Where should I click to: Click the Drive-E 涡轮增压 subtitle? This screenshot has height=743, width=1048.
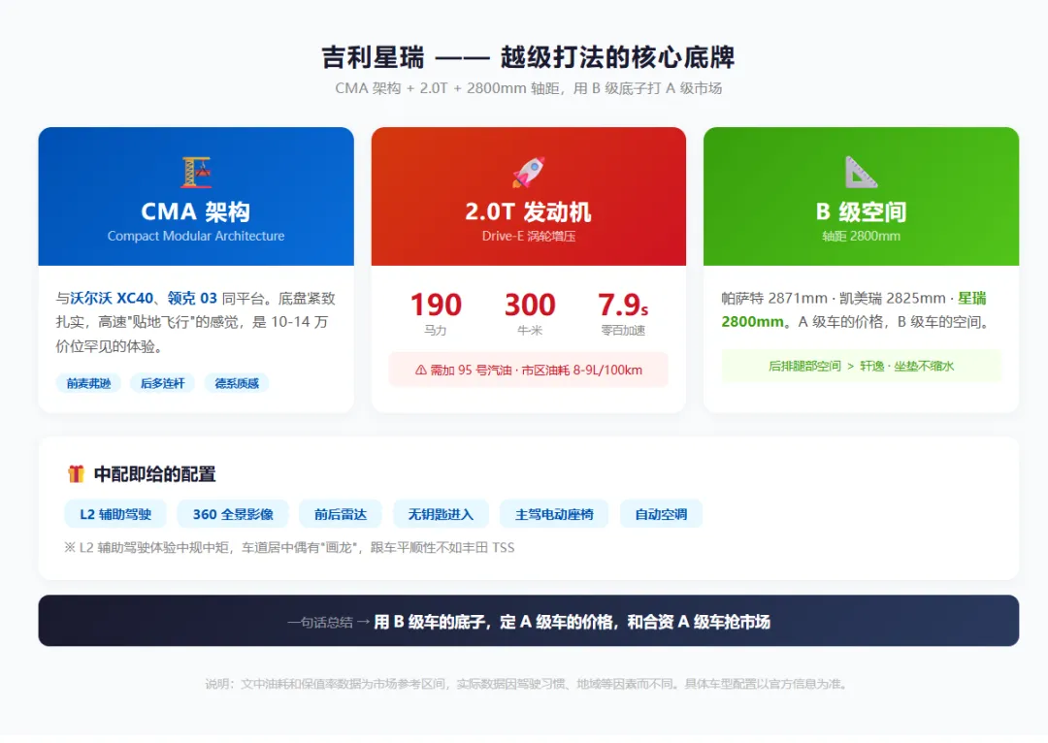click(529, 236)
